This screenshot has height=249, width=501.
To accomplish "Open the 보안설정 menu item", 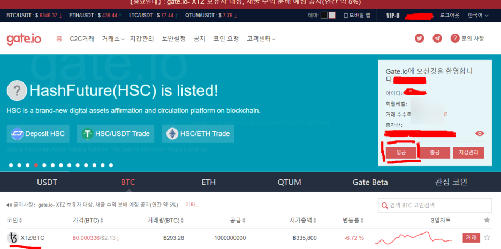I will (174, 39).
